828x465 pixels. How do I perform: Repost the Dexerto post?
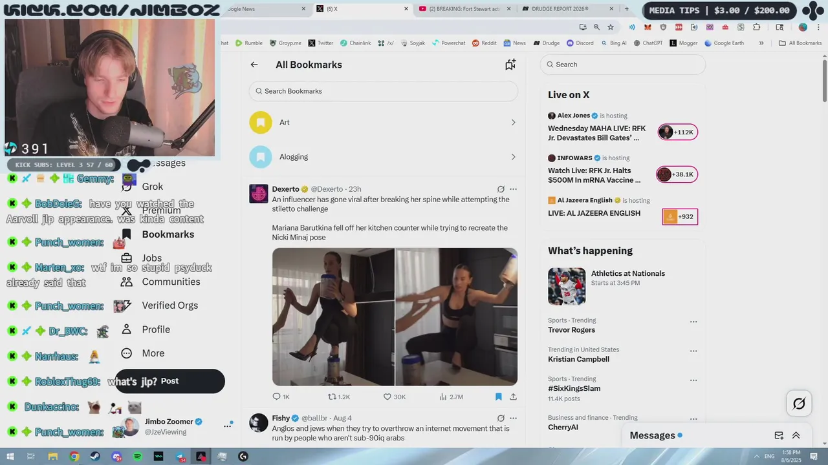coord(339,397)
